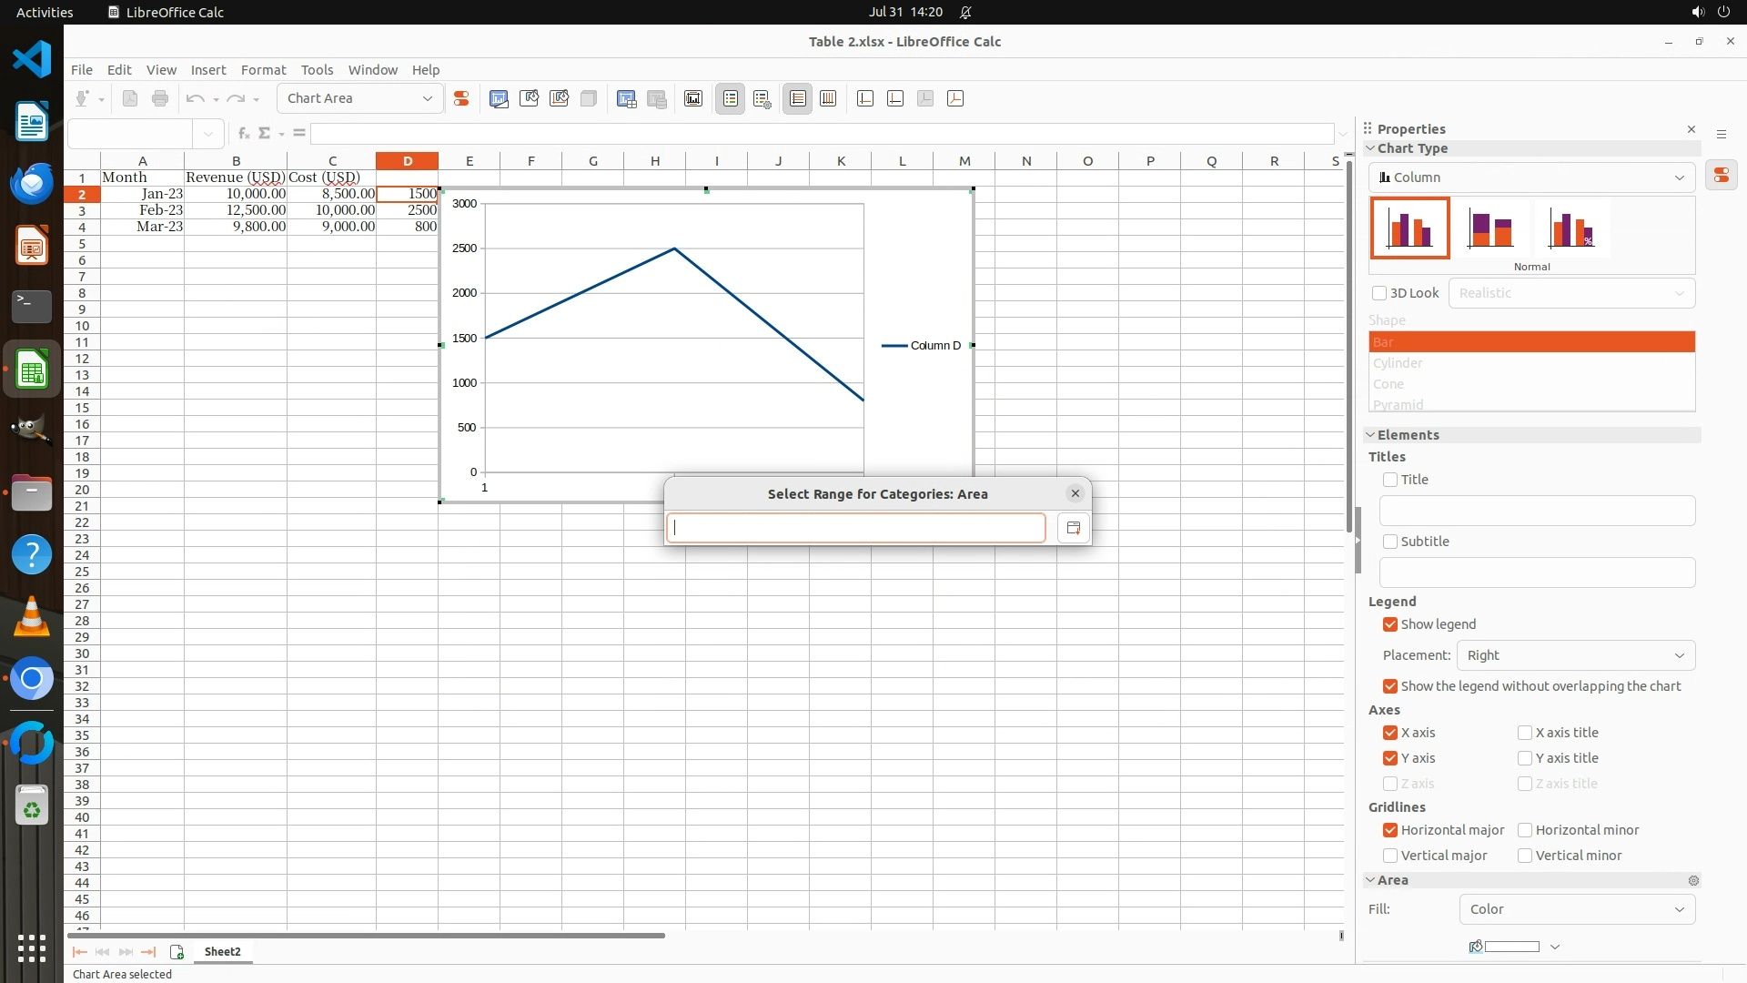1747x983 pixels.
Task: Open the Column chart type dropdown
Action: (1531, 177)
